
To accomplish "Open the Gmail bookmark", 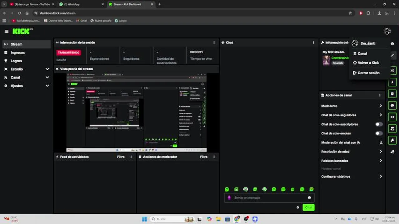I will click(81, 21).
